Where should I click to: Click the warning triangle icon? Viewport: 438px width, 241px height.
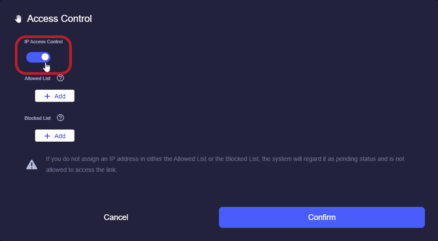point(32,164)
